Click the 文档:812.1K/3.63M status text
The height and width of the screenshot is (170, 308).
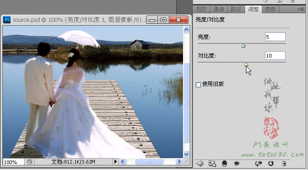pos(73,162)
